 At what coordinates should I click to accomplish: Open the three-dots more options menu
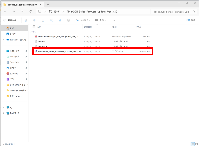[x=113, y=20]
